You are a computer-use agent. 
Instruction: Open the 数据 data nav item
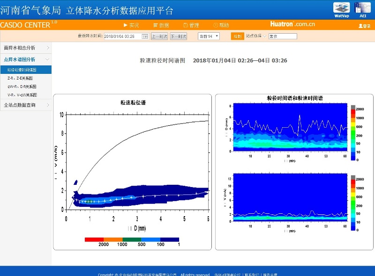tap(161, 25)
